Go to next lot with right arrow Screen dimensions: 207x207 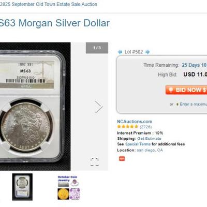click(x=147, y=52)
